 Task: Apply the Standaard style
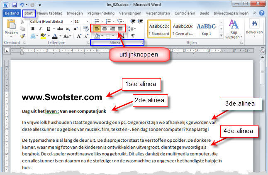pyautogui.click(x=159, y=29)
